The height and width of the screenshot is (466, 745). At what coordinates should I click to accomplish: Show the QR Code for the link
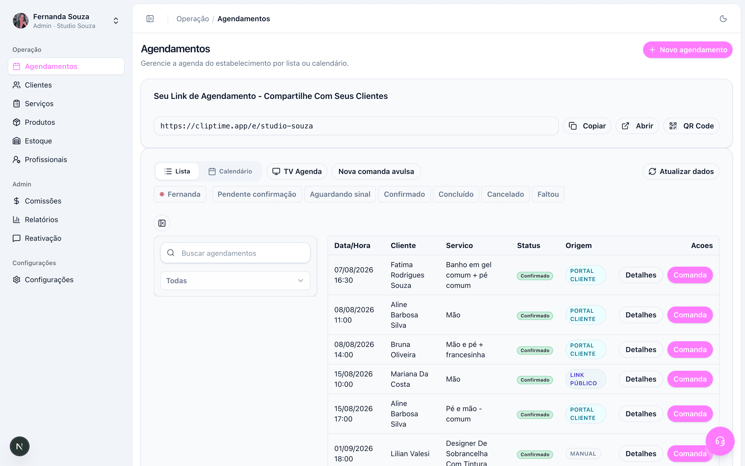tap(691, 126)
